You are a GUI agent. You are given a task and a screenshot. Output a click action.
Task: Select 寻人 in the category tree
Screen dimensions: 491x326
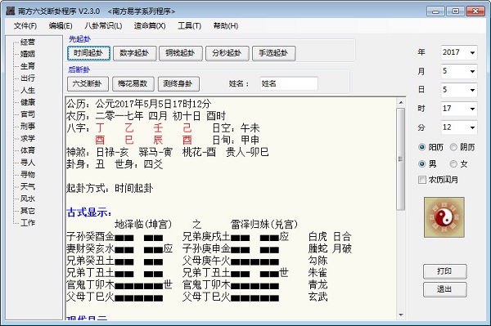pyautogui.click(x=28, y=163)
